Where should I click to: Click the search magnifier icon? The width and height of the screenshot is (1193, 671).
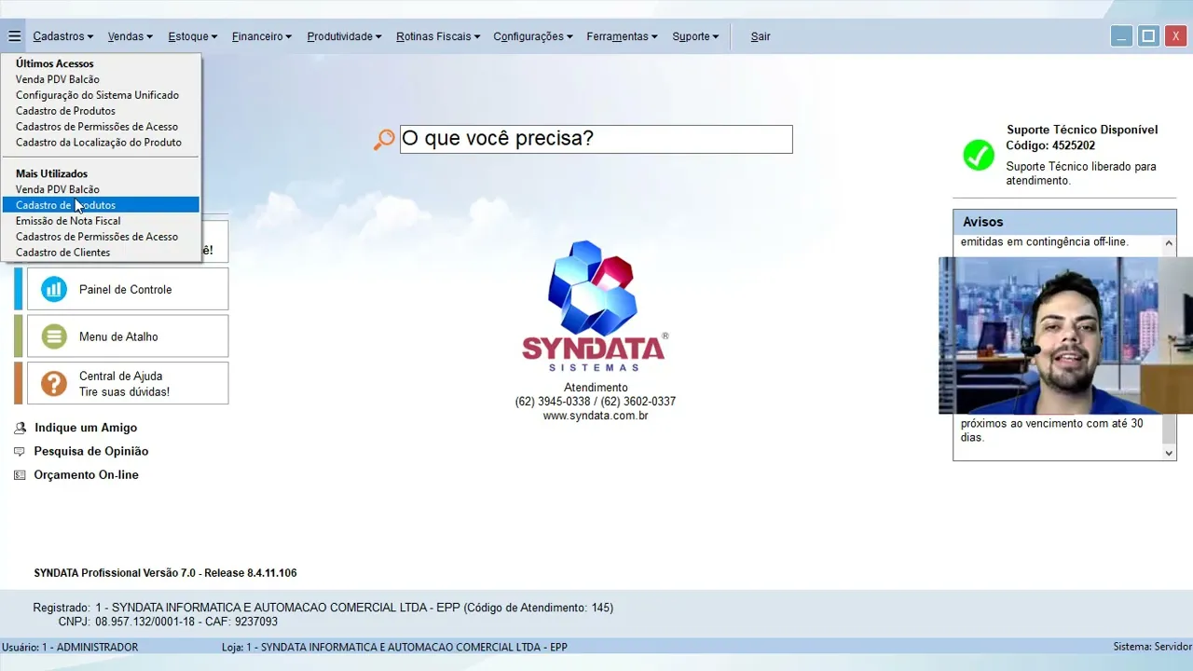tap(384, 140)
